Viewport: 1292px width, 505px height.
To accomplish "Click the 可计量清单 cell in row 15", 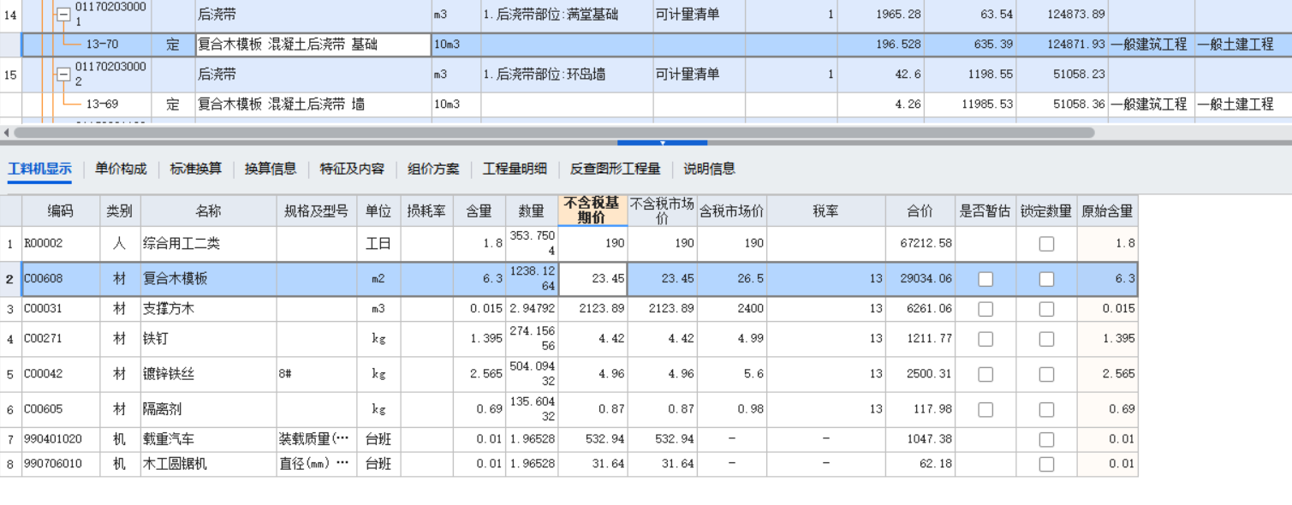I will pos(699,74).
